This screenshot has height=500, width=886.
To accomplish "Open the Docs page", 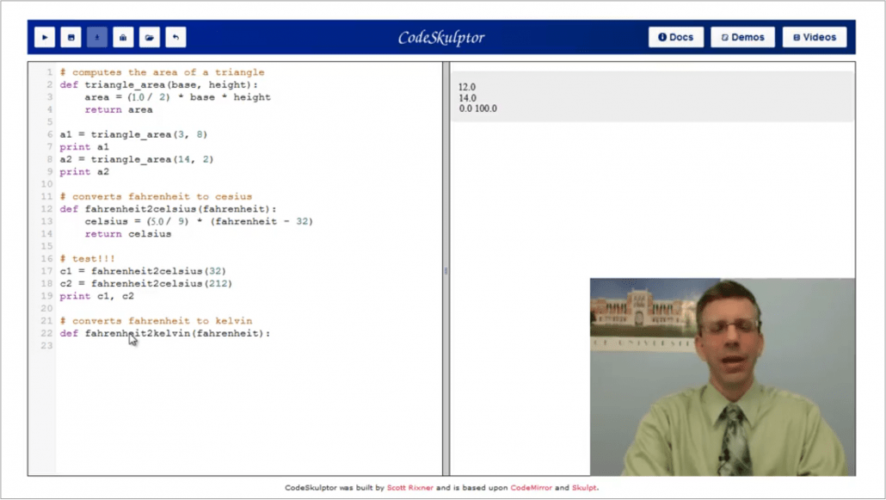I will click(x=675, y=38).
